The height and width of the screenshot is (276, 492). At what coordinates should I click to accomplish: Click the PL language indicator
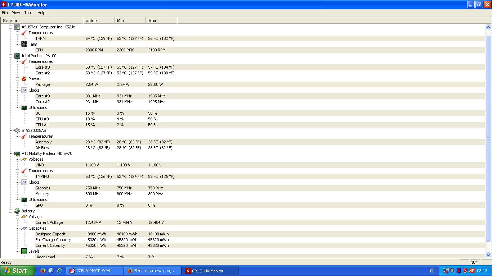pyautogui.click(x=432, y=271)
